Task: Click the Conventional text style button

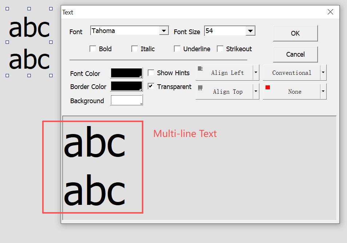Action: coord(291,73)
